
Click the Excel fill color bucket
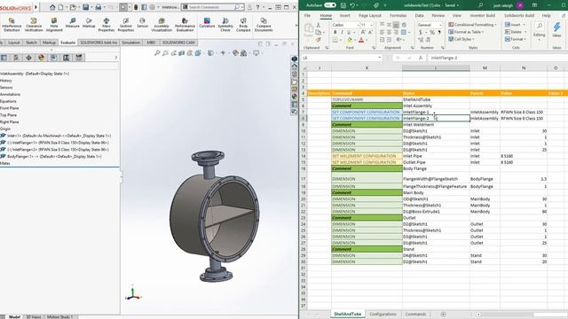pos(350,40)
